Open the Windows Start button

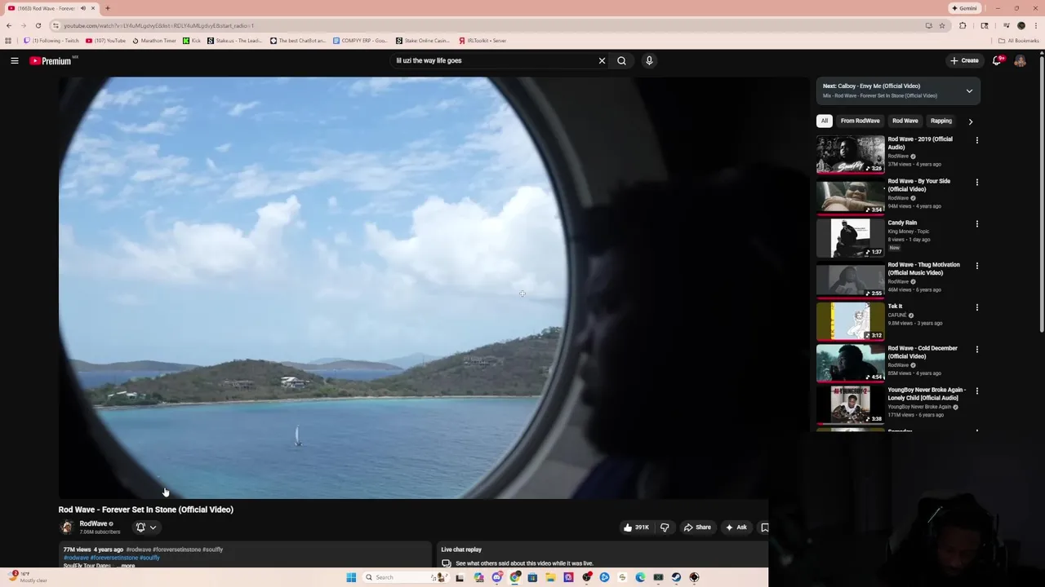(x=351, y=577)
